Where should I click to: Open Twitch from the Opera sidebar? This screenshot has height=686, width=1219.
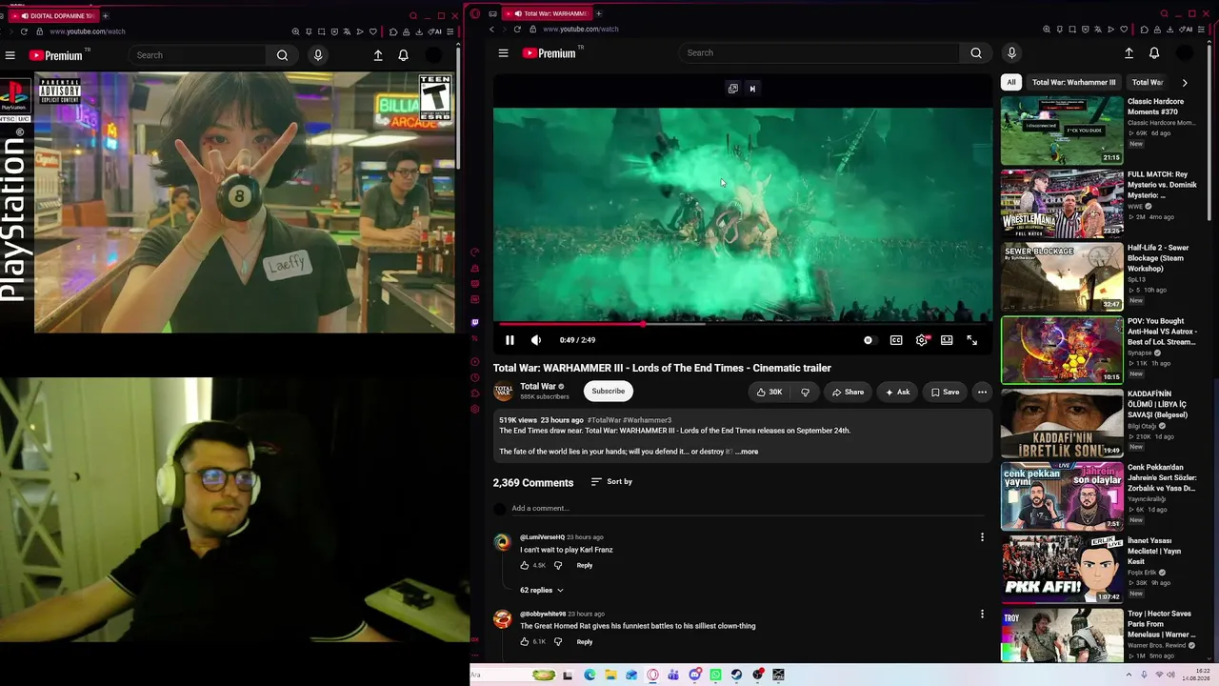point(475,322)
